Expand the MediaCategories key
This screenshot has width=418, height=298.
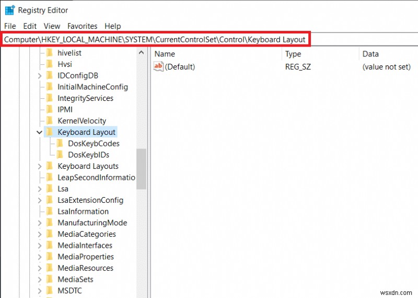coord(40,234)
